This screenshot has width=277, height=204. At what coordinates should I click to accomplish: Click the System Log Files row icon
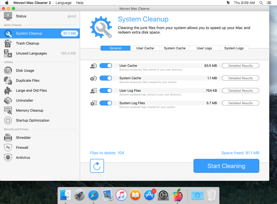click(x=93, y=103)
